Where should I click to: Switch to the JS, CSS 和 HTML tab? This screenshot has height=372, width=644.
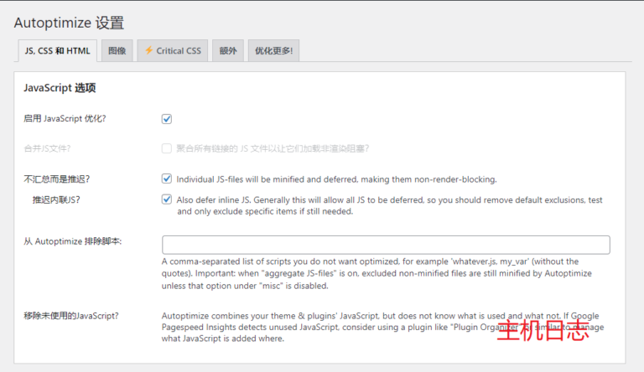click(x=58, y=51)
